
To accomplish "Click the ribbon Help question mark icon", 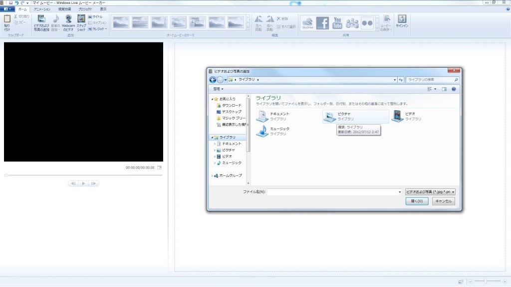I will (508, 9).
